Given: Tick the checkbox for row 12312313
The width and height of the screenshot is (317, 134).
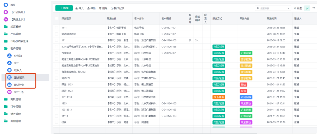Looking at the screenshot, I should coord(57,110).
